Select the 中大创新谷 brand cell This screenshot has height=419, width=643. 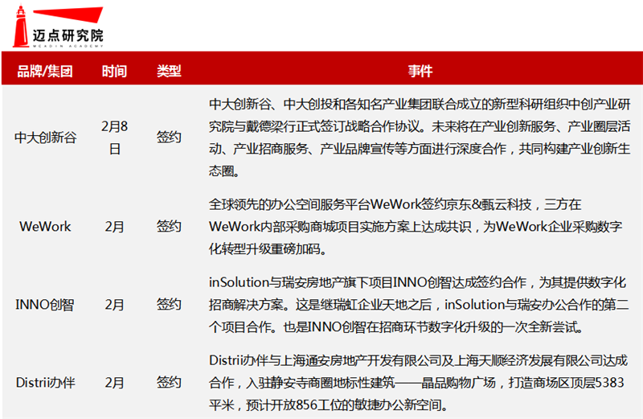coord(45,137)
